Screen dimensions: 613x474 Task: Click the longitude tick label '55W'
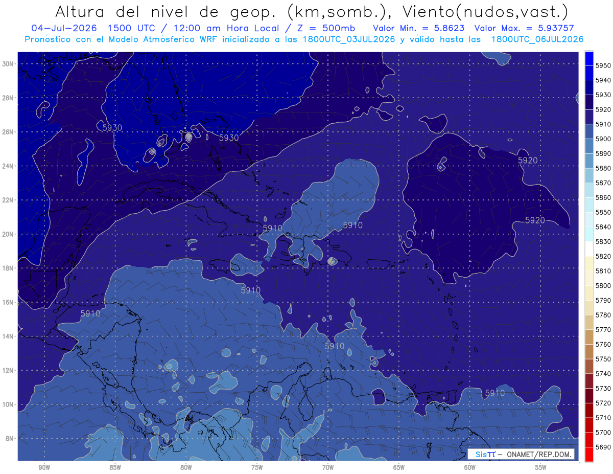pos(541,467)
